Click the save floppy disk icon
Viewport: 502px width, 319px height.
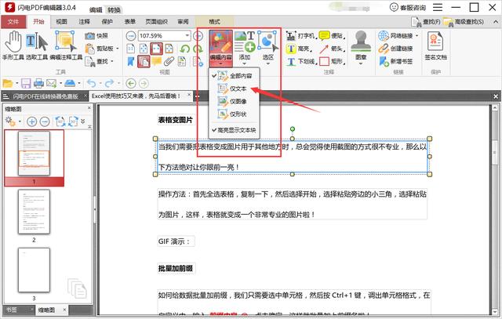pyautogui.click(x=26, y=84)
